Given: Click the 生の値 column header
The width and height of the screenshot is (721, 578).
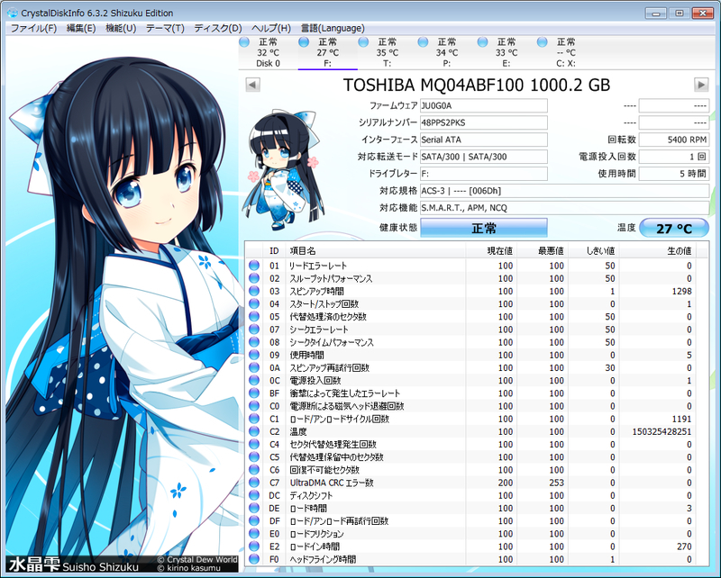Looking at the screenshot, I should 658,251.
